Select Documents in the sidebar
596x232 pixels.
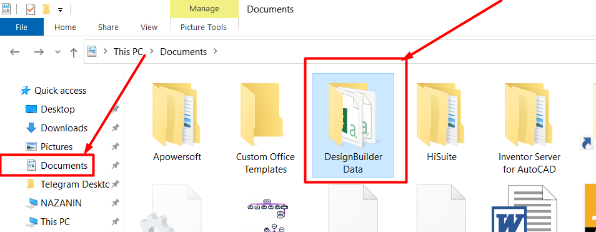click(x=64, y=166)
